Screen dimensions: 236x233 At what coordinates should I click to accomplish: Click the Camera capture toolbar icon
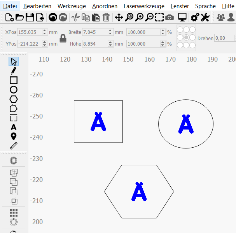pyautogui.click(x=170, y=17)
